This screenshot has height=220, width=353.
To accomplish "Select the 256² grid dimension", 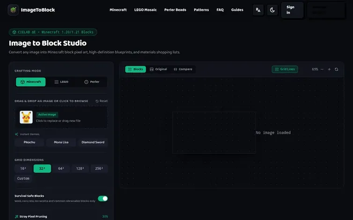I will (99, 169).
